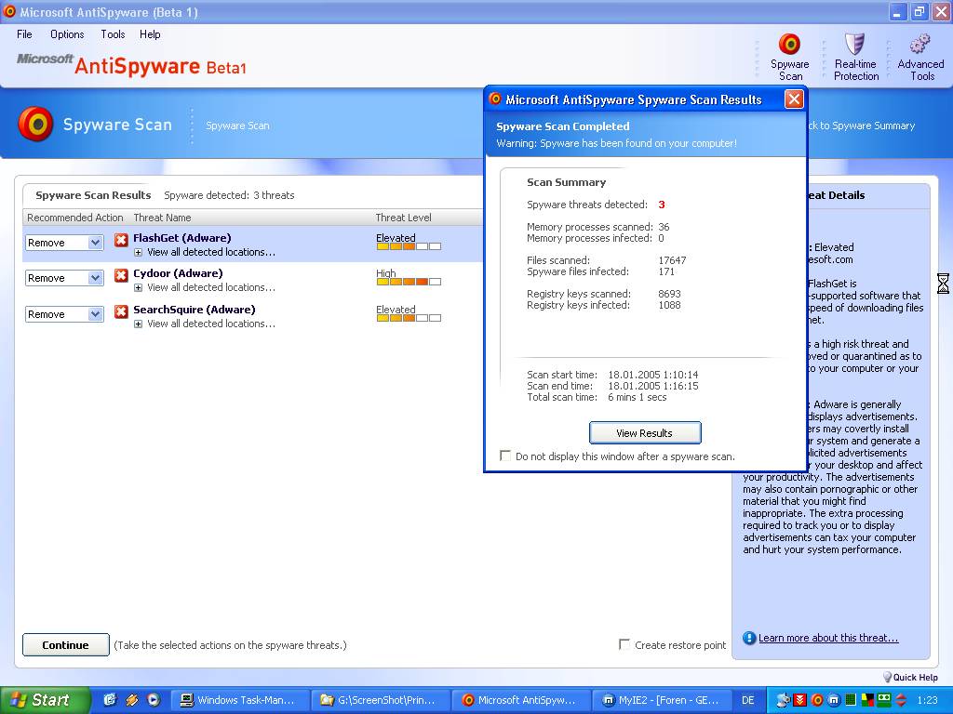Open the File menu
Screen dimensions: 953x714
coord(24,34)
